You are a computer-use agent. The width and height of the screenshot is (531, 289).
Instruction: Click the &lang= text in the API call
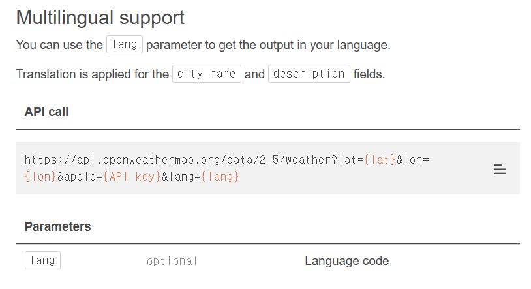[181, 177]
